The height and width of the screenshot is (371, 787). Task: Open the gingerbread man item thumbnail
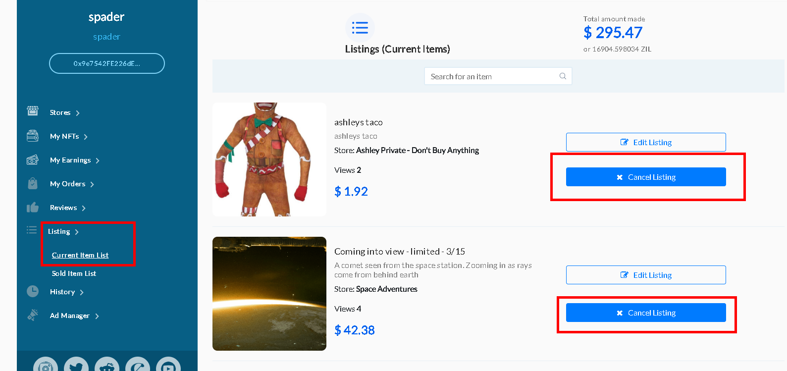click(269, 159)
